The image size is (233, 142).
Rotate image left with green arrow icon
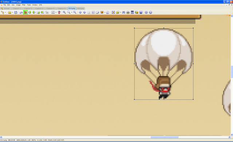click(x=30, y=12)
